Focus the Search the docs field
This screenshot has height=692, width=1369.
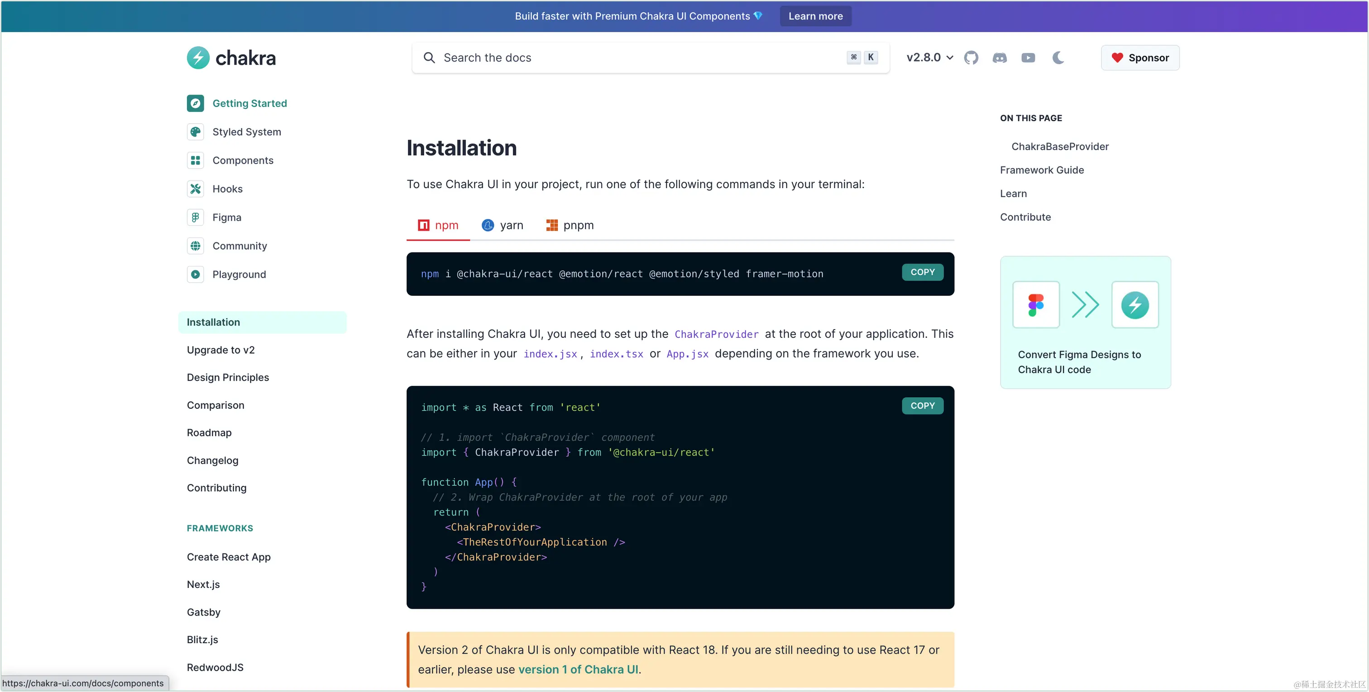click(651, 58)
